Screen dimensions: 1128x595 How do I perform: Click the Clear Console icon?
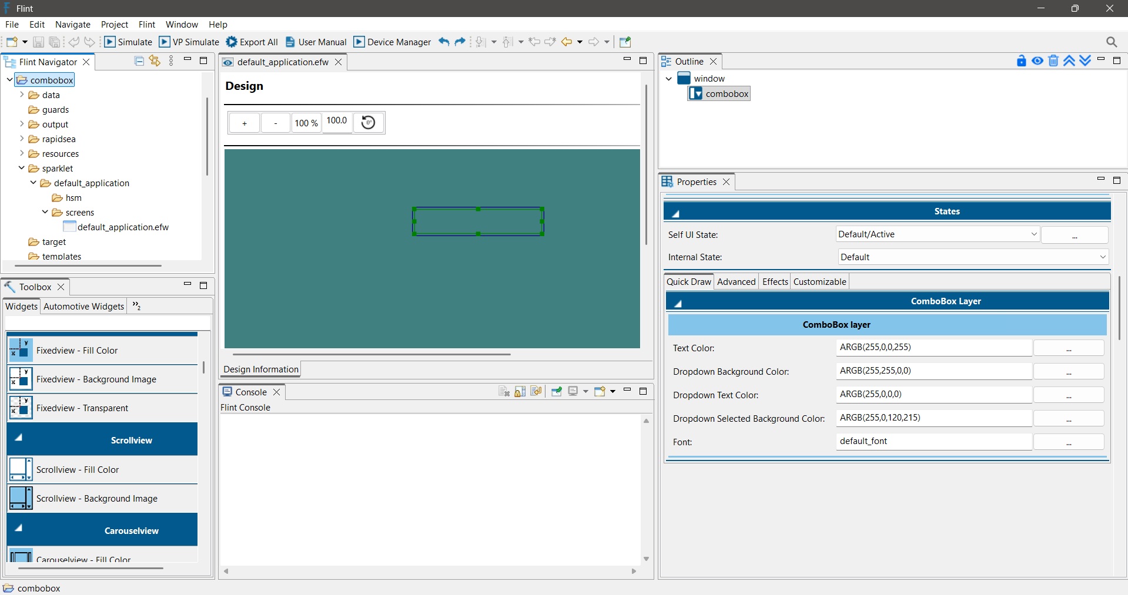(x=504, y=392)
